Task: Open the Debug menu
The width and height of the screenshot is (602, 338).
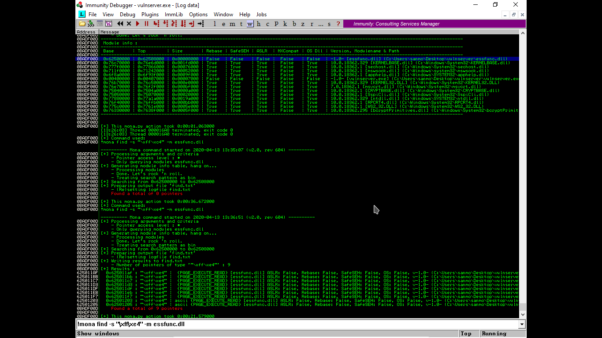Action: (x=127, y=15)
